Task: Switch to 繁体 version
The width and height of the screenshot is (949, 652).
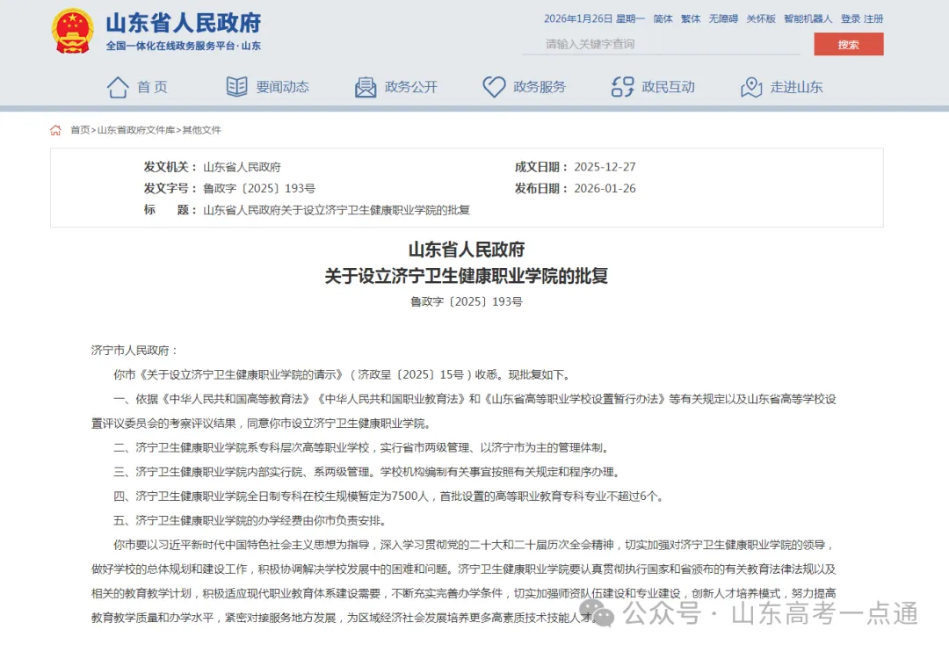Action: tap(691, 18)
